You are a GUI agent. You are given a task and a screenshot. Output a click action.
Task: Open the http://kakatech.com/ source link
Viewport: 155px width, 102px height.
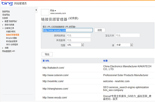pyautogui.click(x=53, y=68)
